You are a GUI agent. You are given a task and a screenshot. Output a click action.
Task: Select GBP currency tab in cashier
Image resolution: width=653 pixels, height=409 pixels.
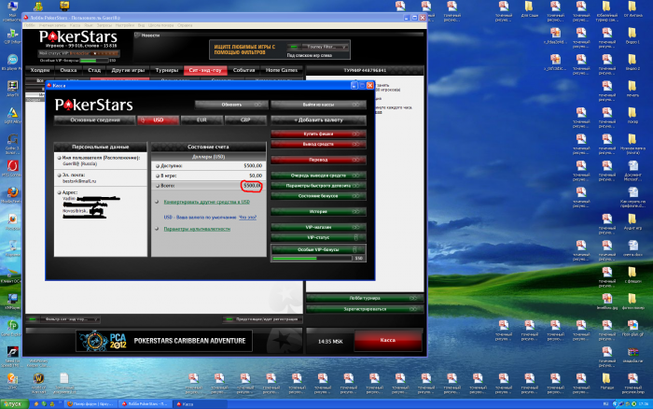tap(245, 120)
